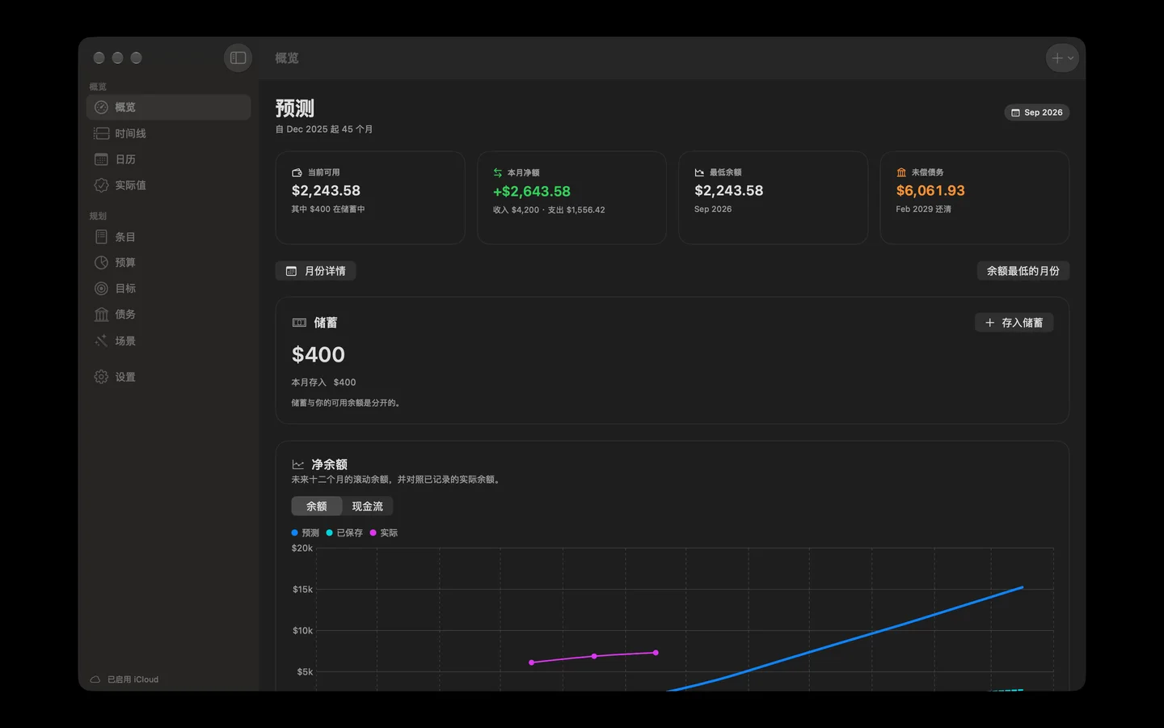Click the chart icon on 最低余额 card
The width and height of the screenshot is (1164, 728).
699,172
